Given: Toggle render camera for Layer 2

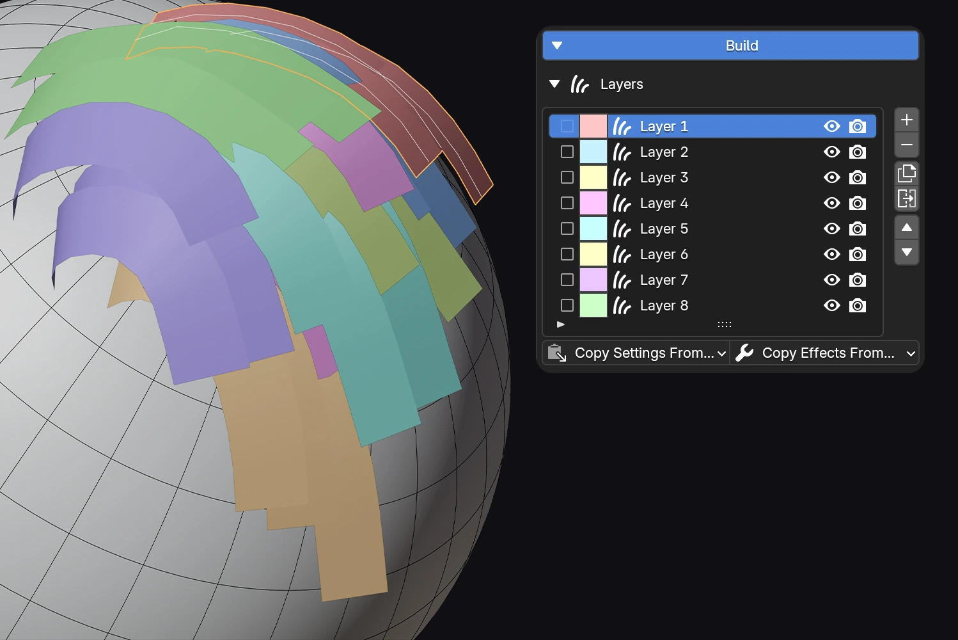Looking at the screenshot, I should (858, 152).
